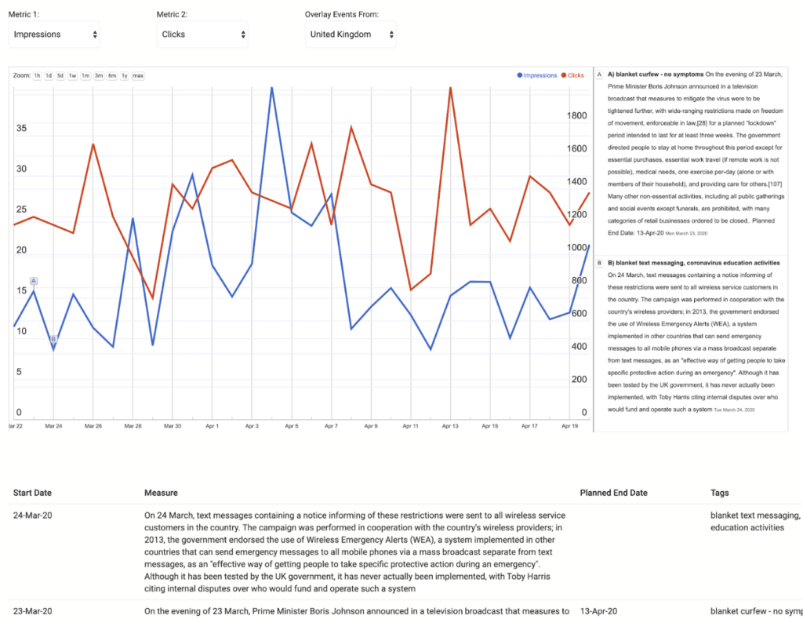Zoom chart to 1y
Viewport: 803px width, 619px height.
[x=125, y=76]
